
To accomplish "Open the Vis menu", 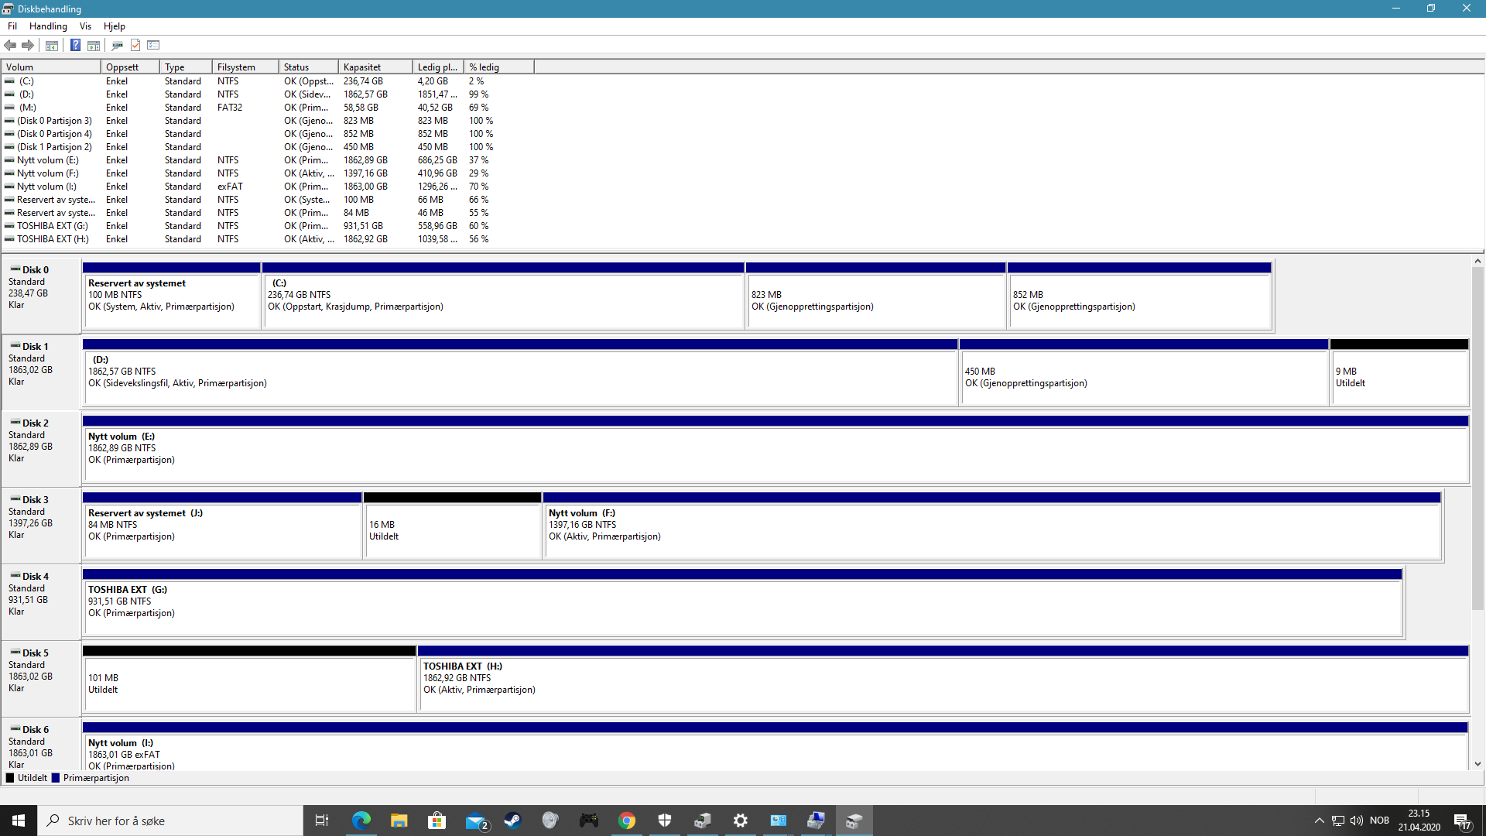I will point(85,26).
